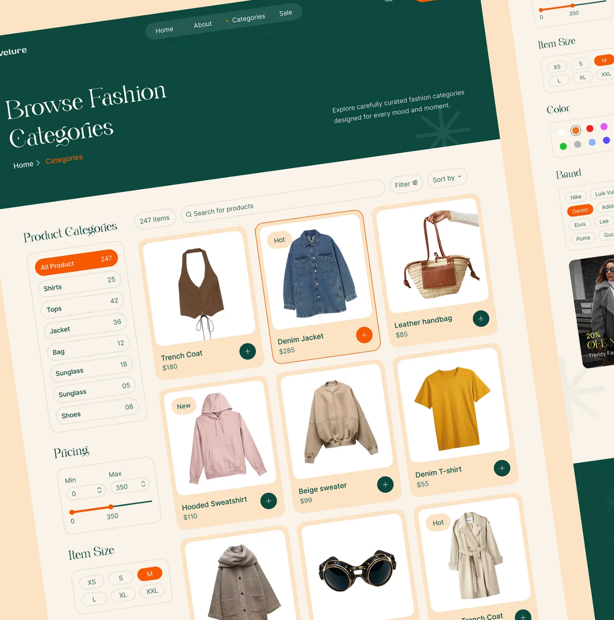This screenshot has height=620, width=614.
Task: Select size L in left sidebar
Action: point(94,599)
